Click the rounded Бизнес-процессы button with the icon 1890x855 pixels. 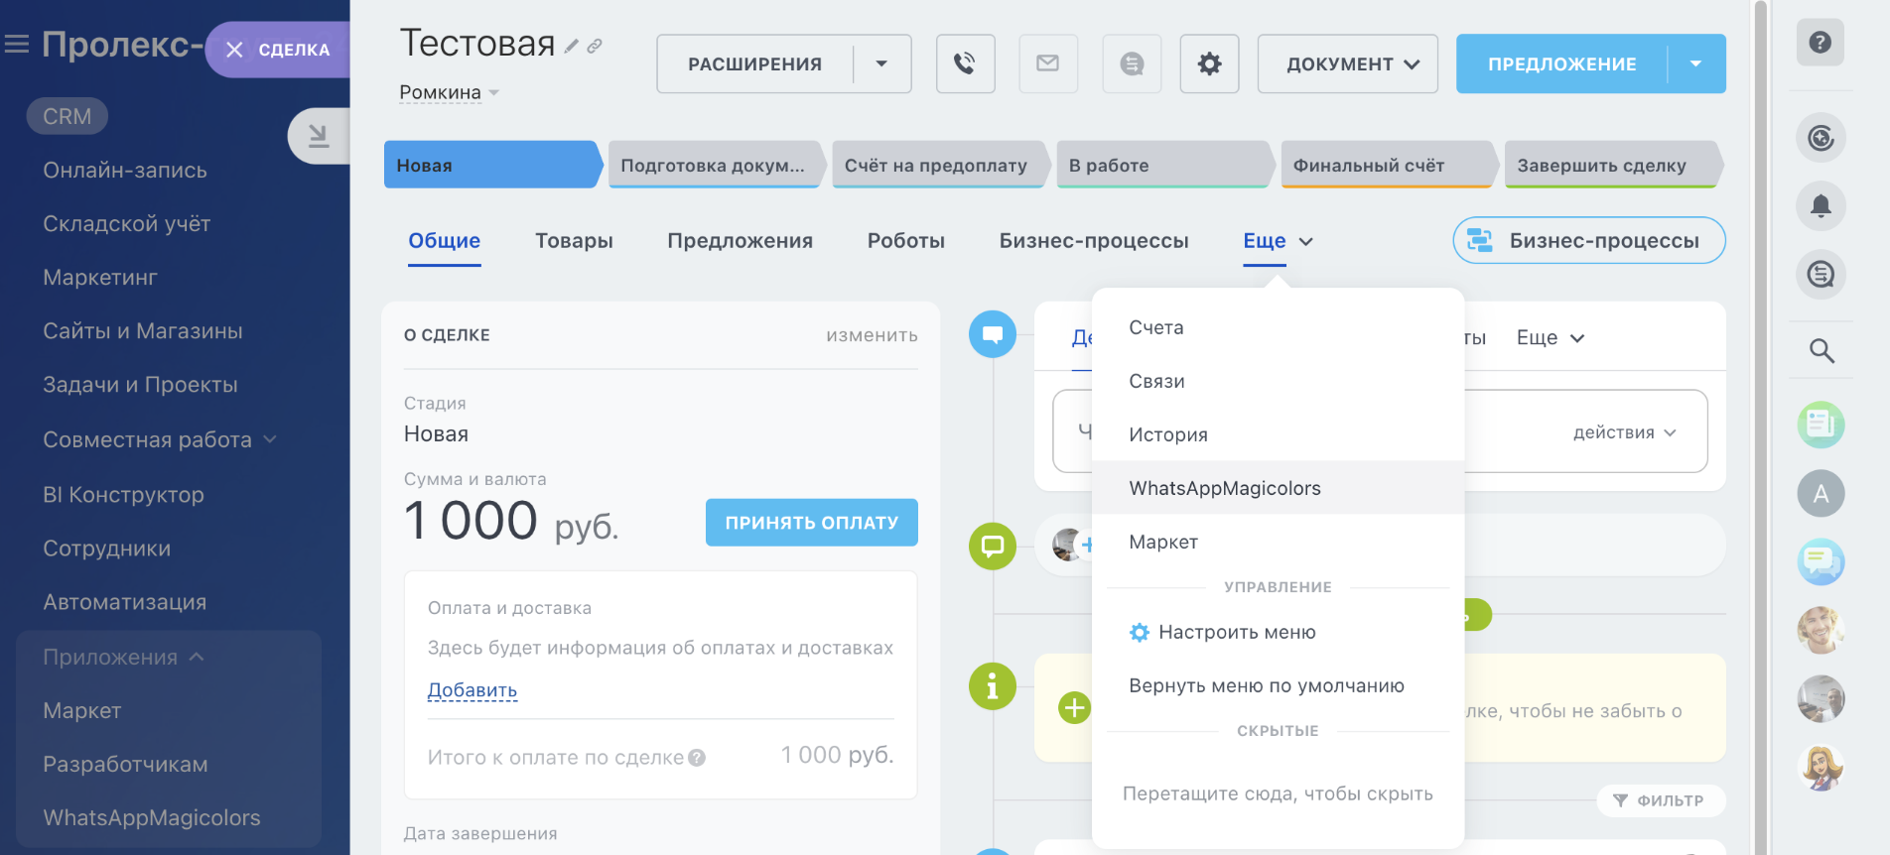pos(1588,241)
